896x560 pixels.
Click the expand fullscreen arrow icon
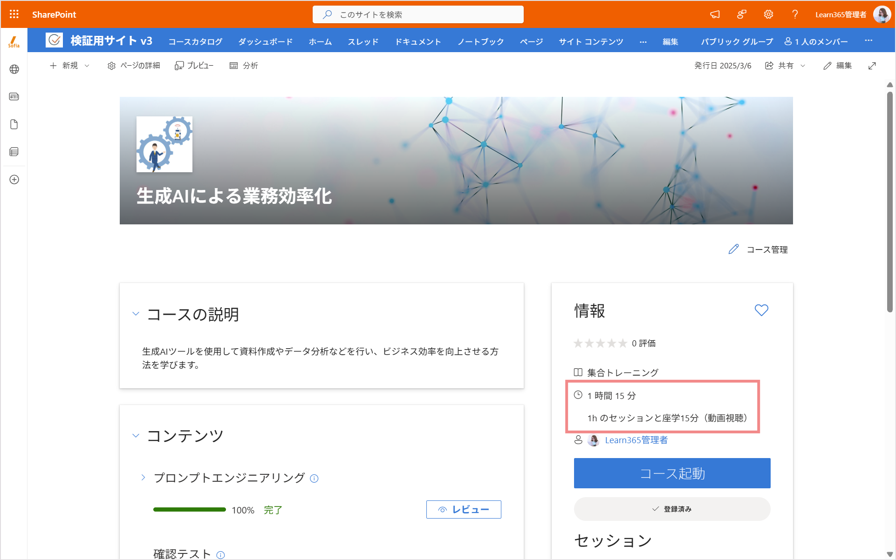pyautogui.click(x=872, y=66)
